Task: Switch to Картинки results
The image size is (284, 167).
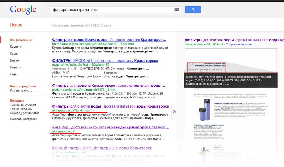Action: click(16, 46)
